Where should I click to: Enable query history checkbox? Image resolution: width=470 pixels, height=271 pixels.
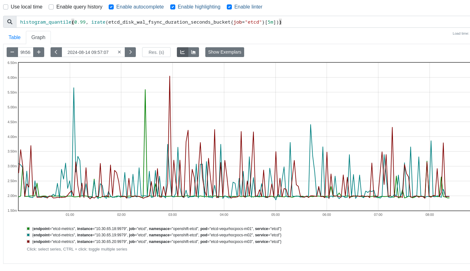51,7
